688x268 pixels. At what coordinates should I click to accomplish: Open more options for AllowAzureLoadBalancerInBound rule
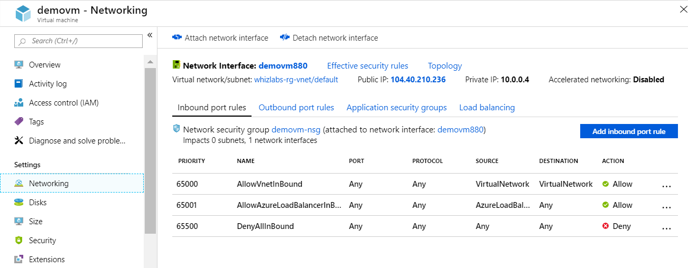[x=666, y=207]
